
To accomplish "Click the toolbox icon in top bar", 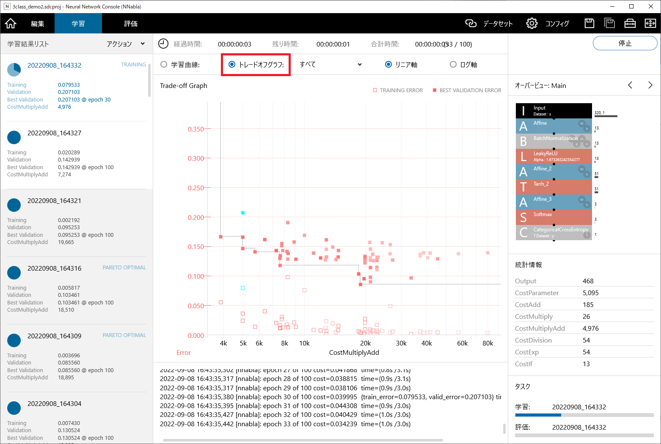I will (x=630, y=23).
